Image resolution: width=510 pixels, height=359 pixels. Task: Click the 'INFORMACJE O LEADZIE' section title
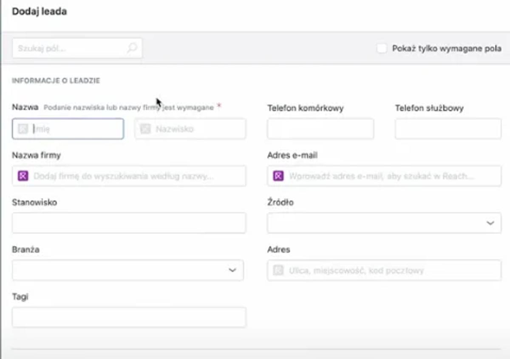tap(56, 80)
